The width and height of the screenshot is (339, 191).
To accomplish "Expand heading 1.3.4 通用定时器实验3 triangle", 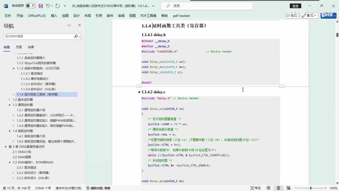I will pyautogui.click(x=14, y=126).
